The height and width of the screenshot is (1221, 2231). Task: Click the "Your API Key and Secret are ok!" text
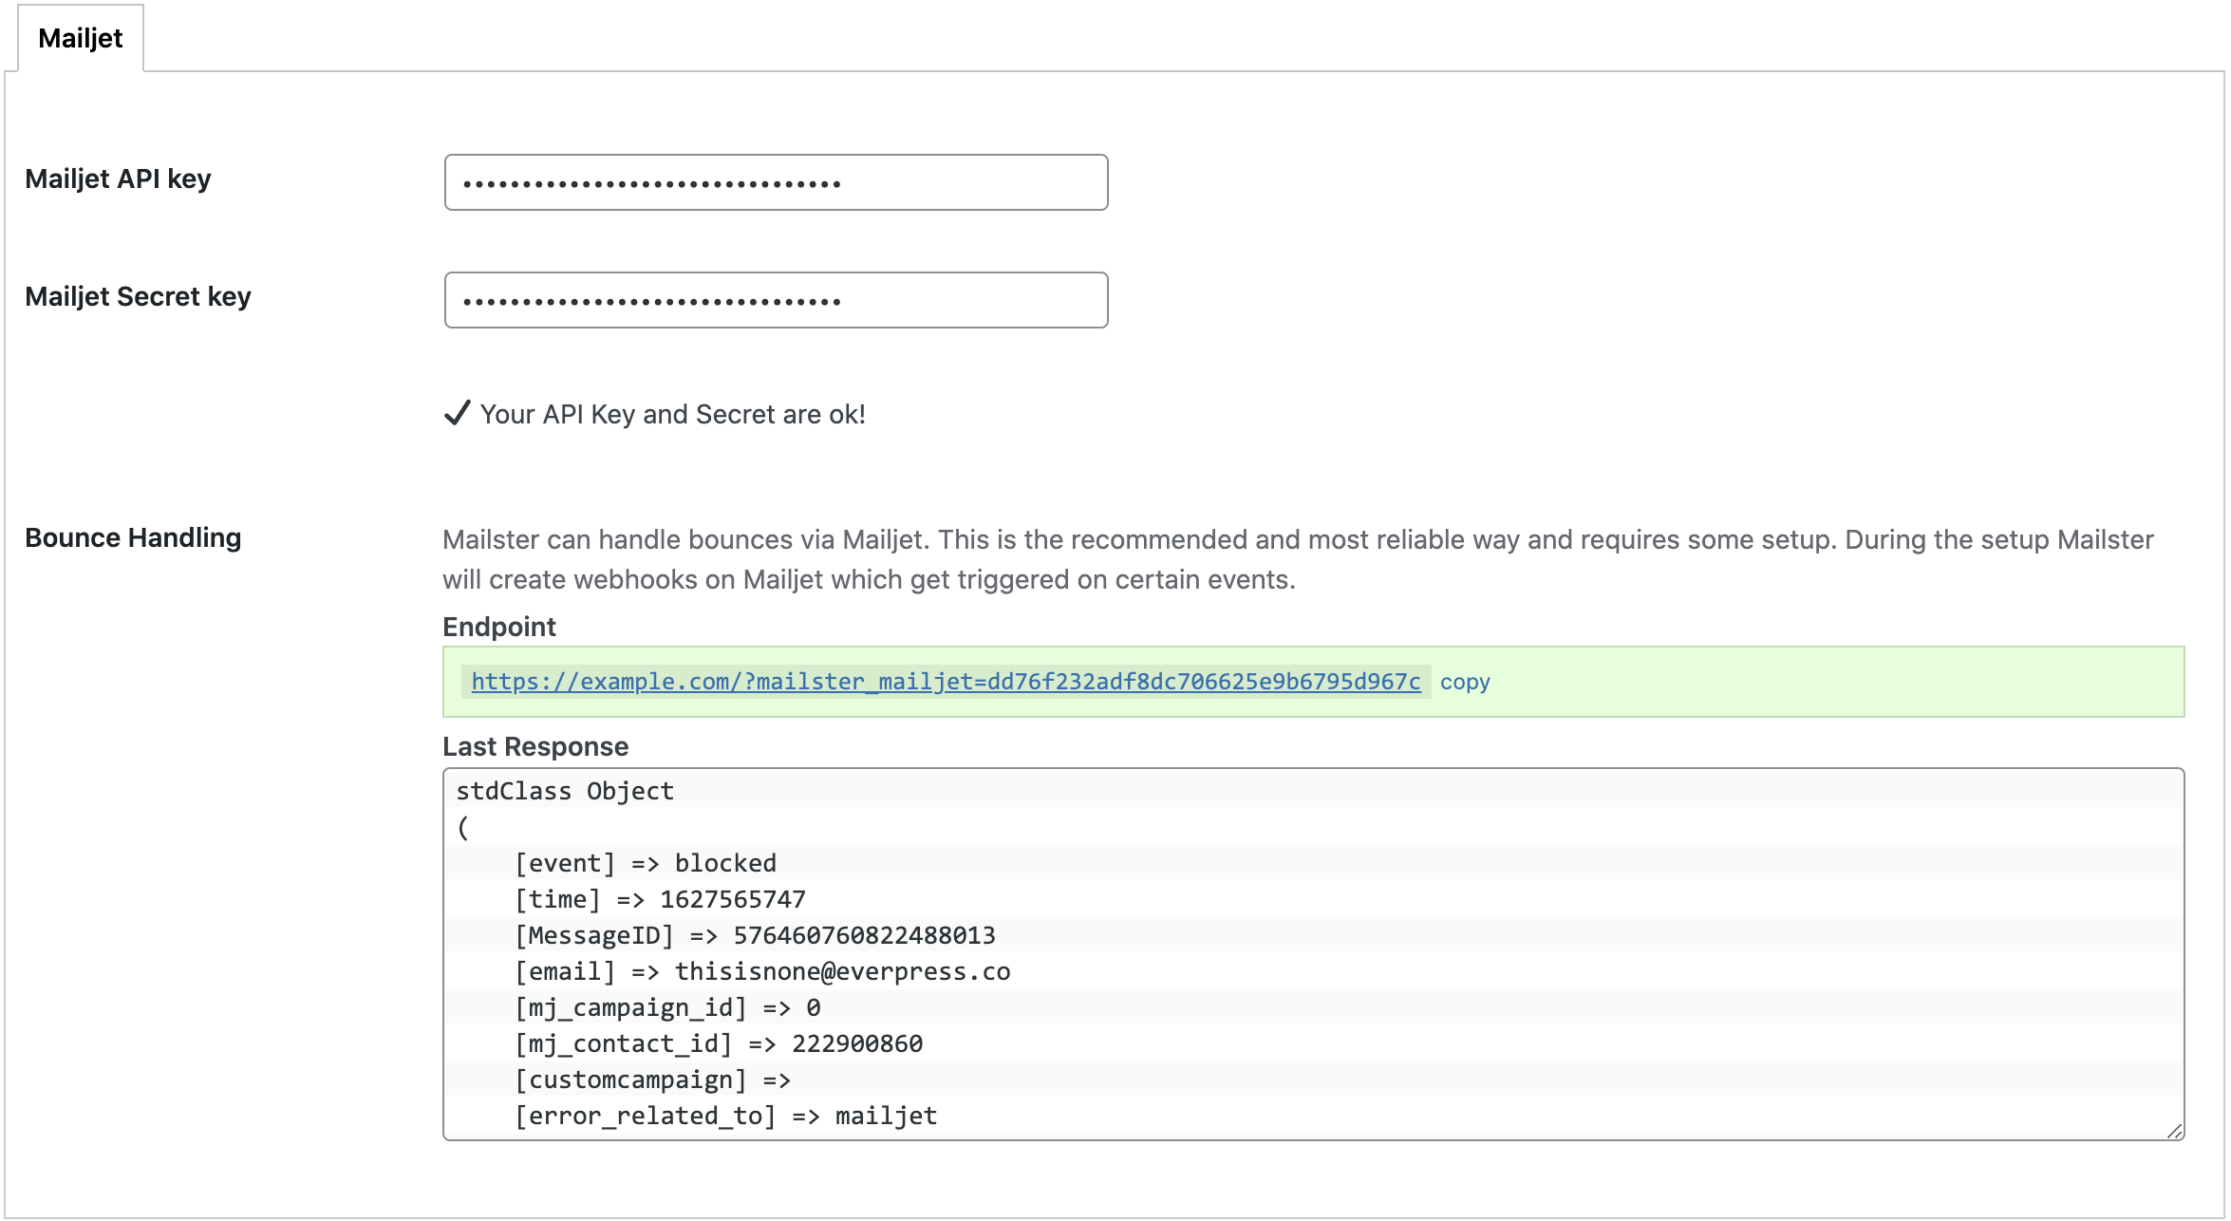[x=672, y=415]
